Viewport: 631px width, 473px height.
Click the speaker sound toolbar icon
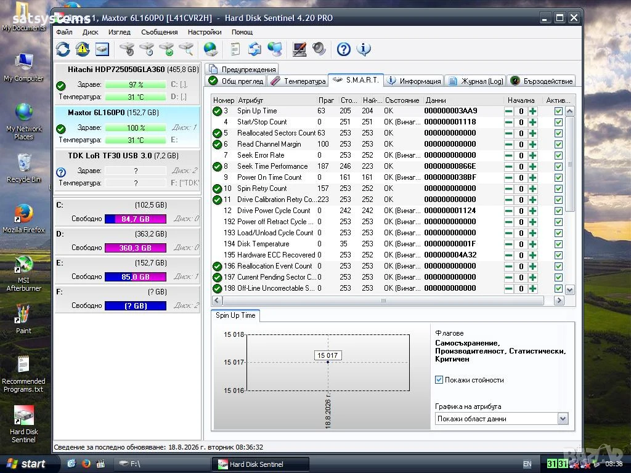pos(319,49)
